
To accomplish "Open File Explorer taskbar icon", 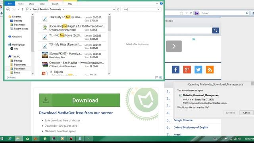I will [18, 139].
